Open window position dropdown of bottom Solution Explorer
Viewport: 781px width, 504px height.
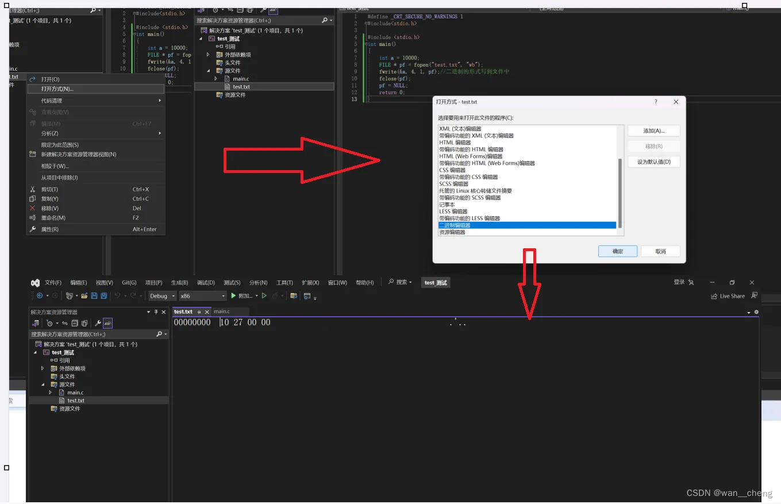(x=149, y=312)
